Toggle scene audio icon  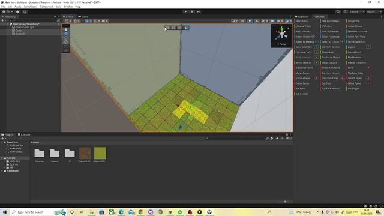click(257, 21)
